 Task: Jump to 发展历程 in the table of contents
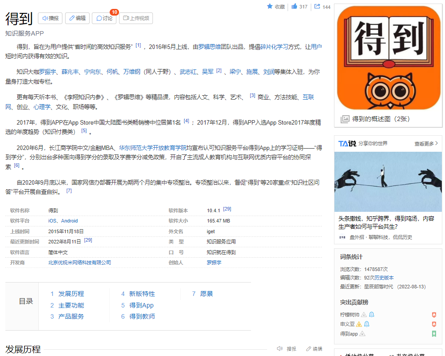point(71,294)
